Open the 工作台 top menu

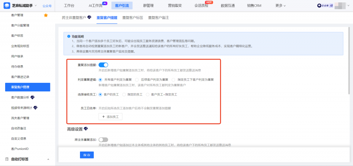click(x=69, y=5)
